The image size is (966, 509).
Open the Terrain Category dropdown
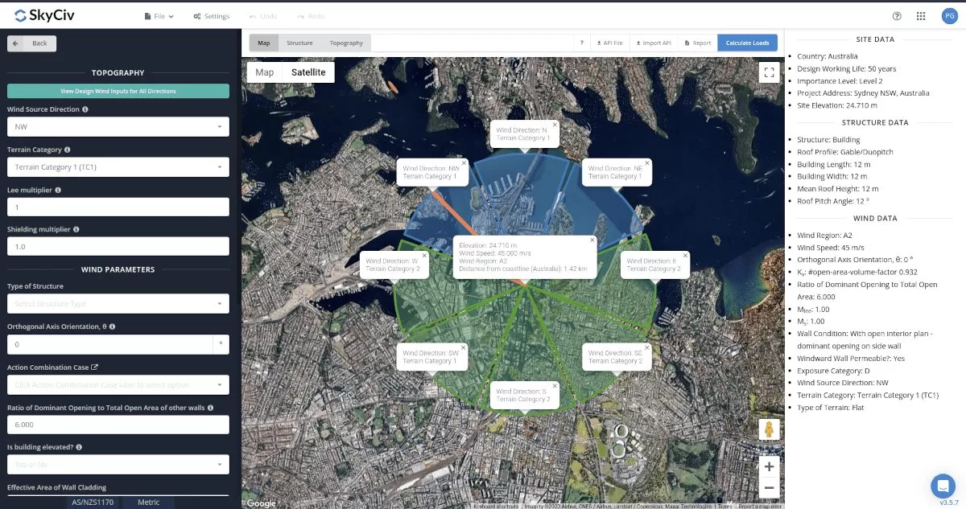pos(118,167)
